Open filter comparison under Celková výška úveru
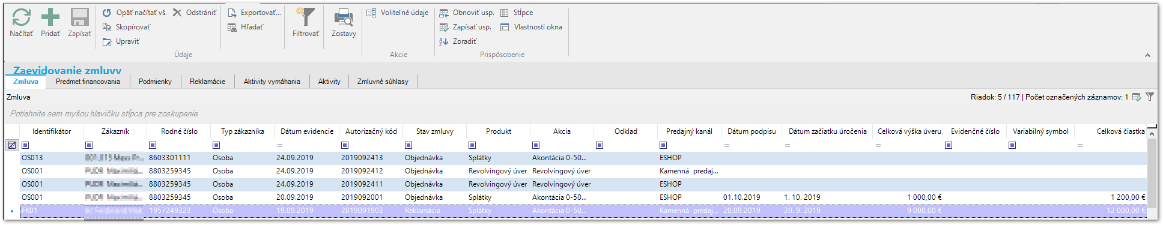This screenshot has width=1163, height=225. pos(878,145)
